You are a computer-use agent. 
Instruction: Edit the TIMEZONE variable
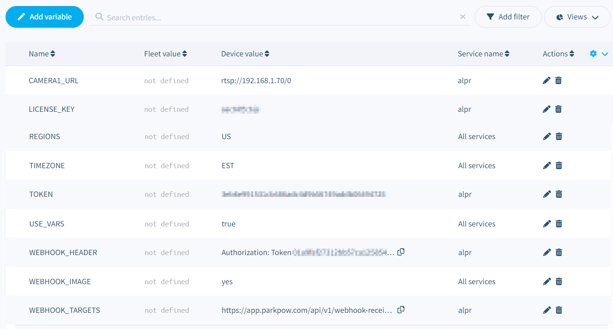(x=546, y=165)
